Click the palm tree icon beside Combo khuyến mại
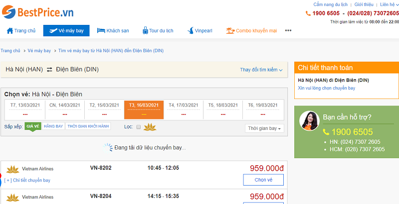The image size is (399, 204). click(230, 31)
